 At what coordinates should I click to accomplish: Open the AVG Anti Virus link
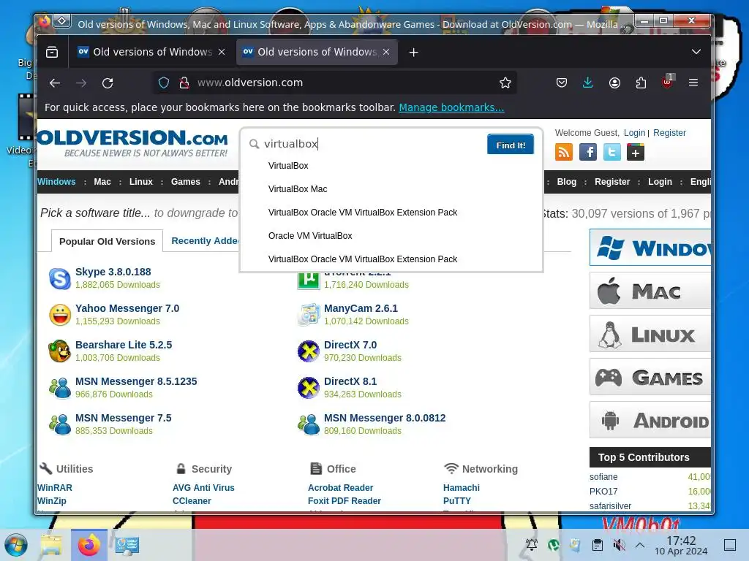(203, 488)
